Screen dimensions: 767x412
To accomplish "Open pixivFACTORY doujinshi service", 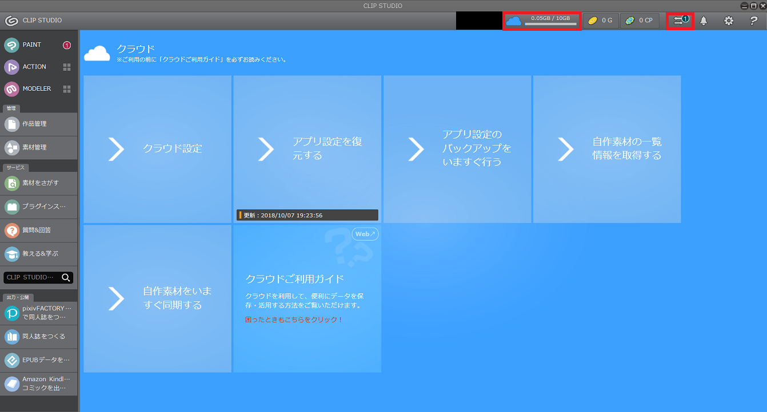I will coord(39,313).
